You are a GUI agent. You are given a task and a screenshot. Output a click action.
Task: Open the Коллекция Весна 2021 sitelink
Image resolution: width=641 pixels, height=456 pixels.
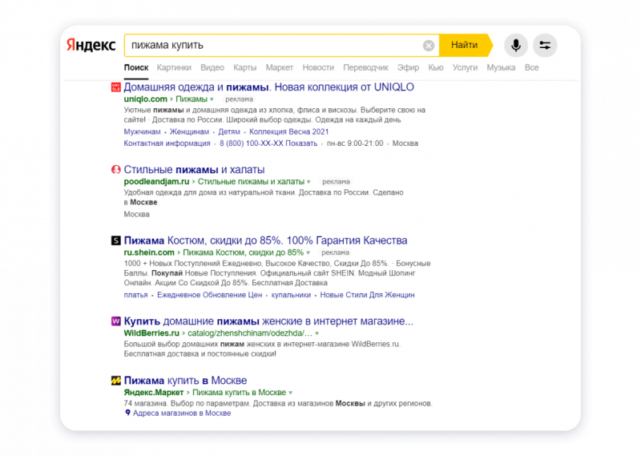[x=289, y=131]
